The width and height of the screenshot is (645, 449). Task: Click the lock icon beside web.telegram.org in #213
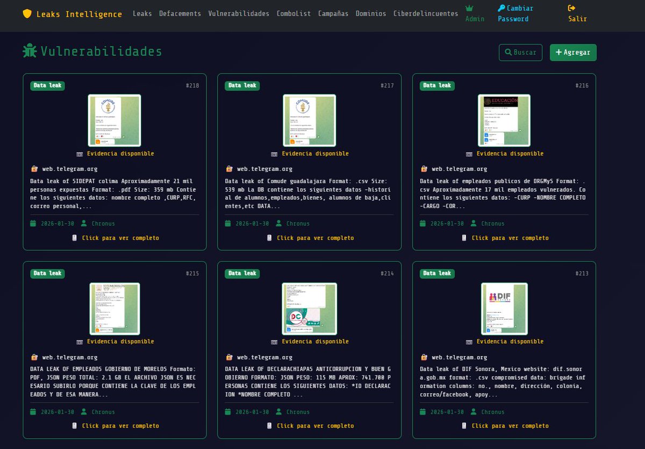[424, 357]
